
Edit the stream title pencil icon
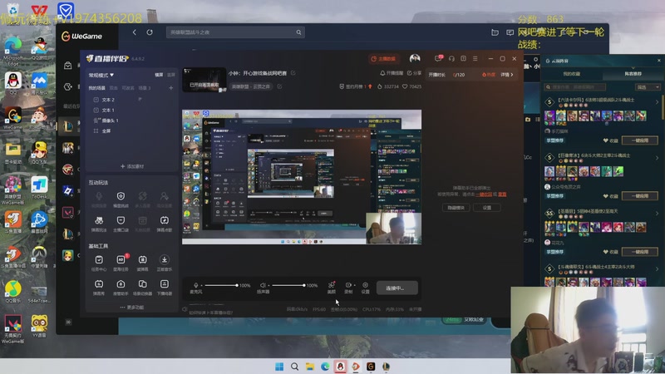293,73
